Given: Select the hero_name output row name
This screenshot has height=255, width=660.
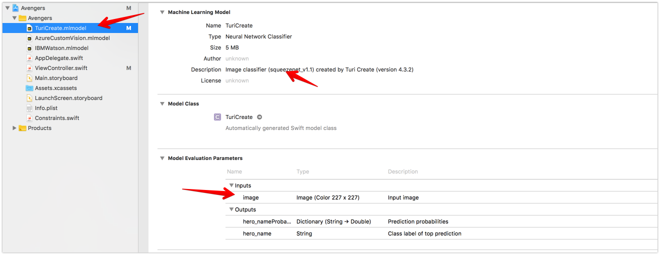Looking at the screenshot, I should click(x=257, y=233).
